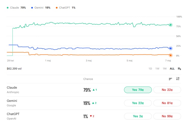Click the 1 maj axis date

(x=48, y=61)
